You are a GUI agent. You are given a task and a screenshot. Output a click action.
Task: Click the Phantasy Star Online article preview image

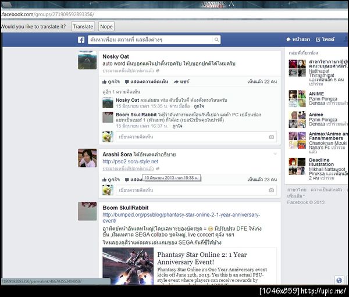(x=128, y=266)
